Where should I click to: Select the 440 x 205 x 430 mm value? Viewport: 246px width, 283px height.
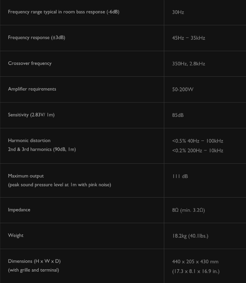coord(195,261)
